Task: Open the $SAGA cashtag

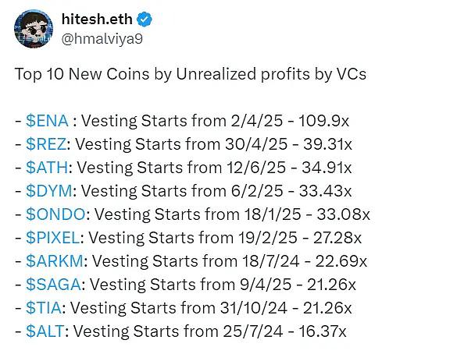Action: click(x=53, y=285)
